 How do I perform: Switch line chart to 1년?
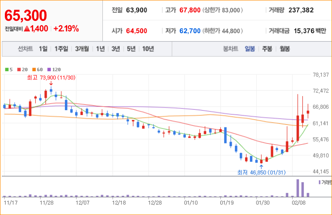point(100,49)
